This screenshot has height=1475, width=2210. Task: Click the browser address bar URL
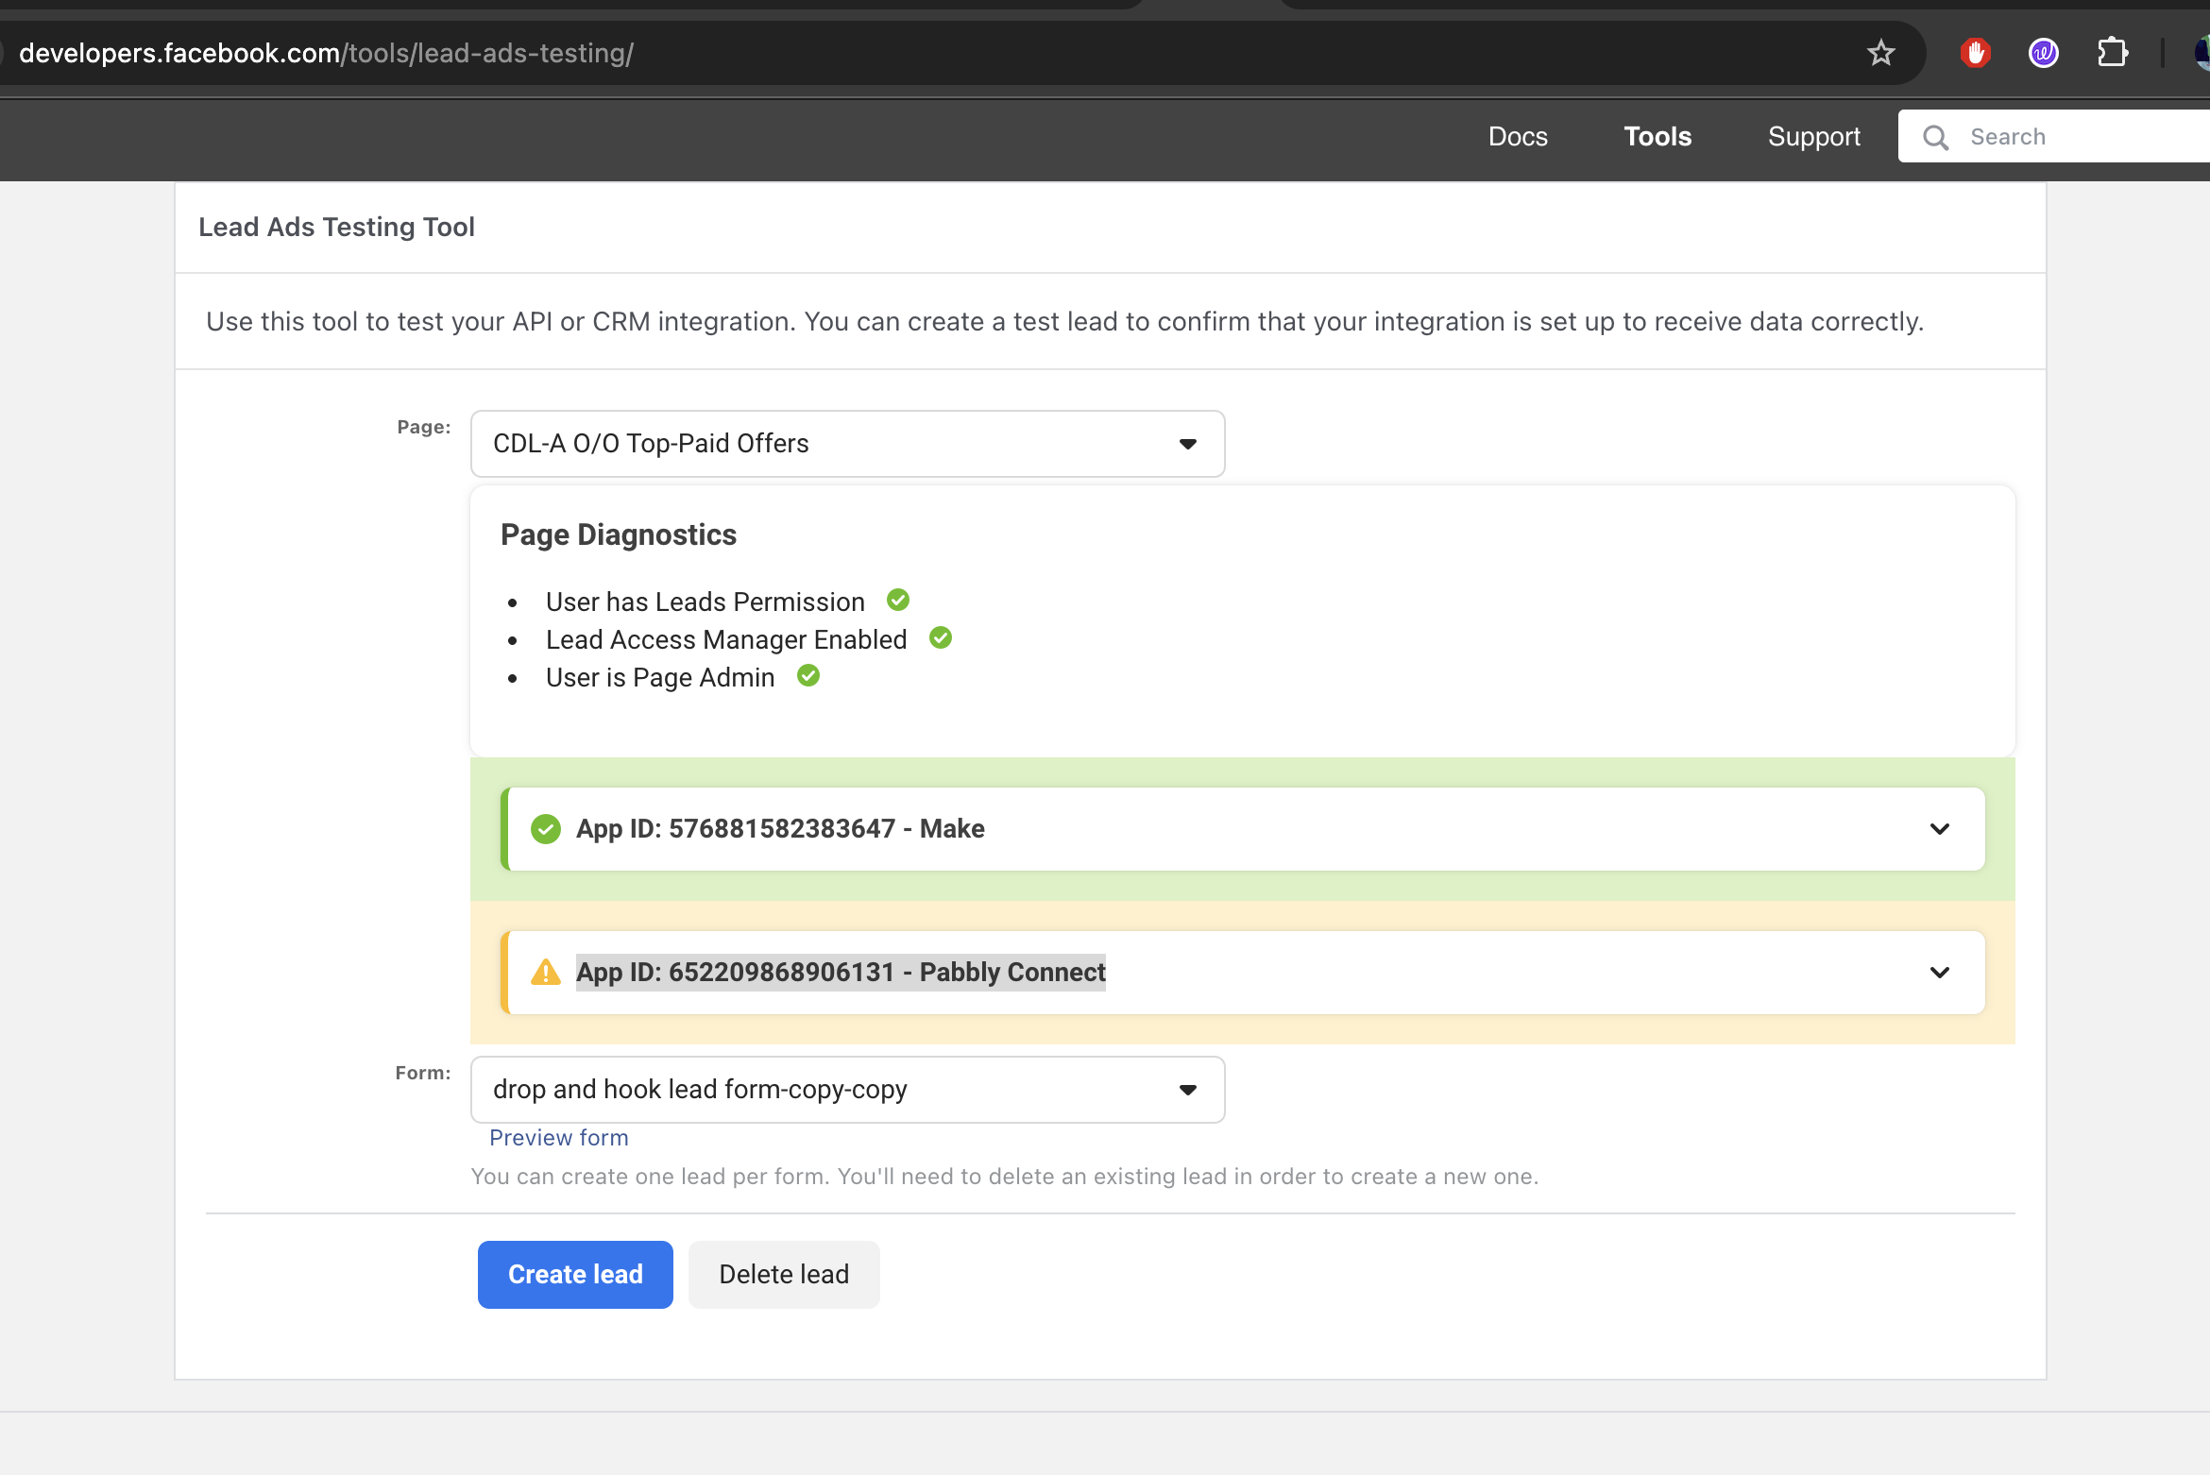[326, 53]
